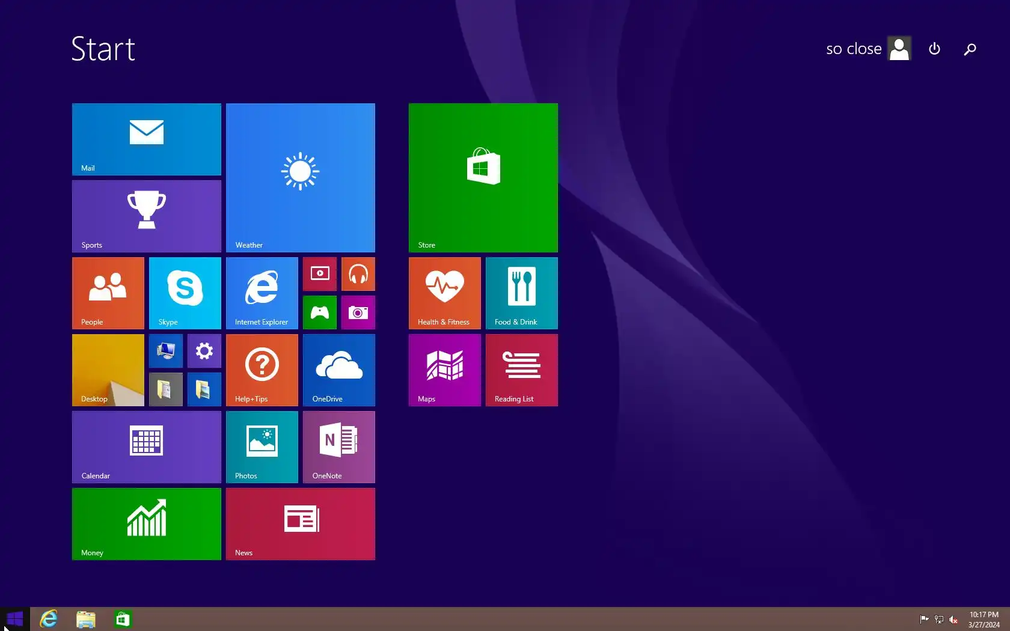Open the Mail tile
This screenshot has width=1010, height=631.
coord(147,139)
